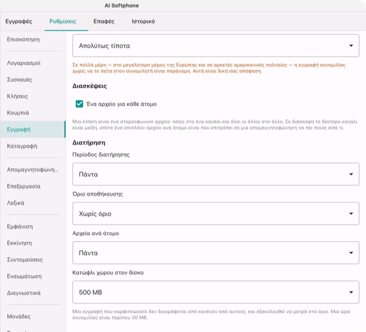Go to the Ιστορικό tab

click(143, 22)
